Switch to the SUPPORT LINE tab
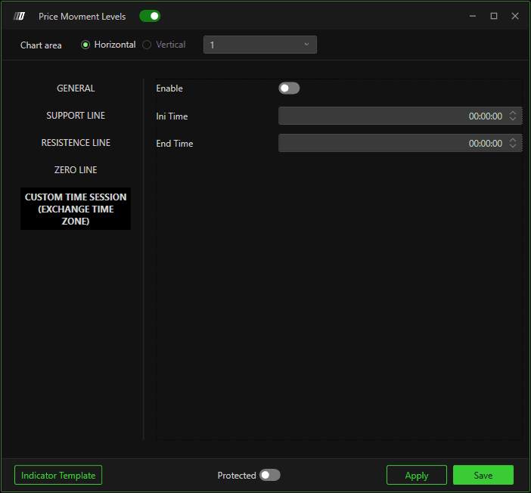This screenshot has height=493, width=531. [76, 116]
